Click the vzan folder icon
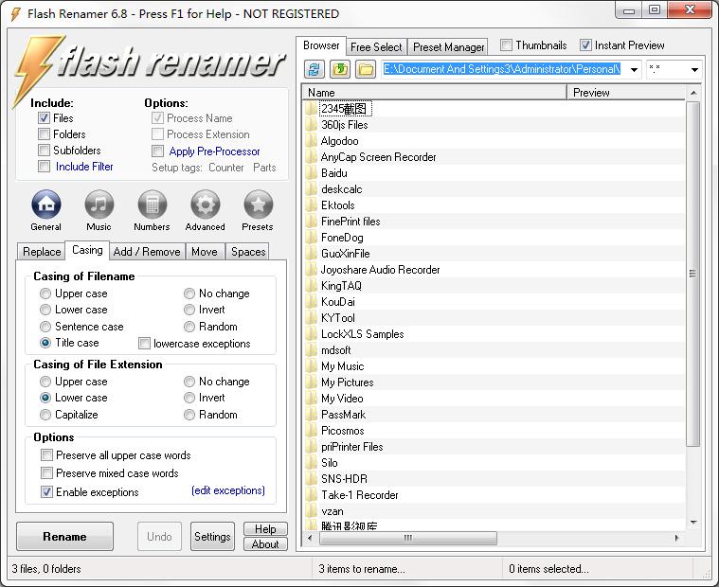The image size is (719, 587). click(312, 511)
